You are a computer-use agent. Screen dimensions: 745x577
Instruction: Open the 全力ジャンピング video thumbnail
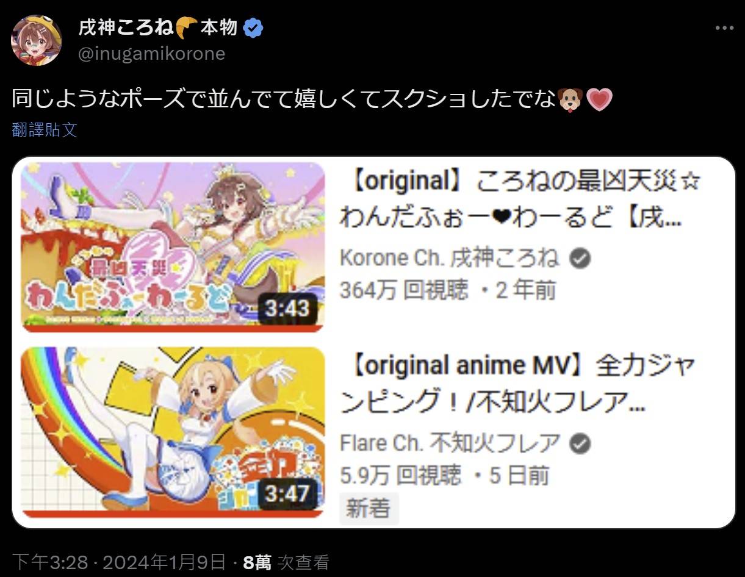(x=173, y=432)
